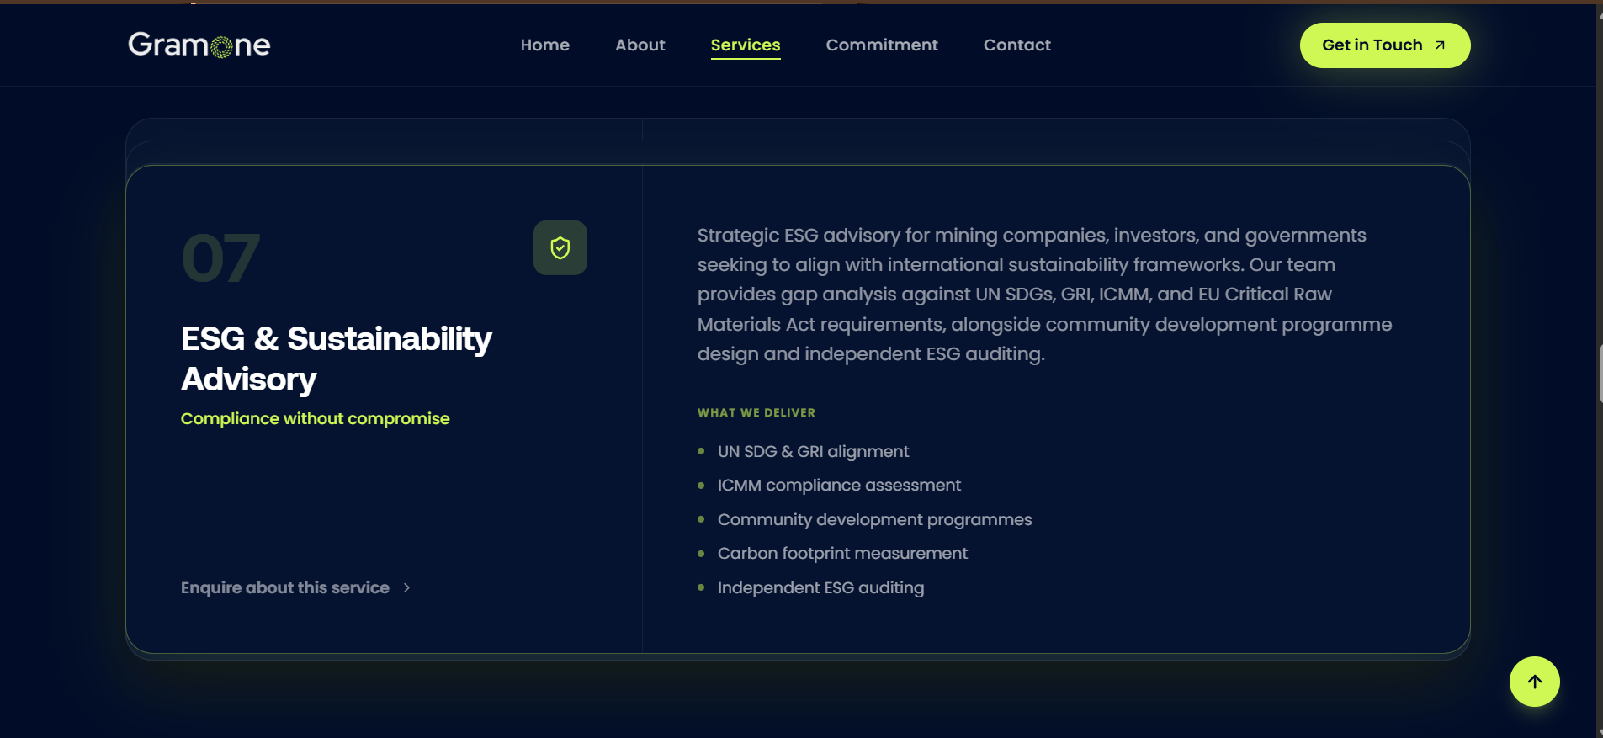
Task: Click the Strategic ESG advisory description paragraph
Action: click(1044, 295)
